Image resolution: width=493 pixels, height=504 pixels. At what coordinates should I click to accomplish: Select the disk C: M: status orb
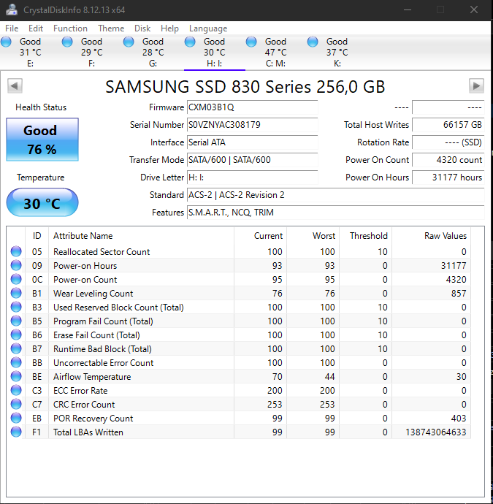click(x=251, y=42)
